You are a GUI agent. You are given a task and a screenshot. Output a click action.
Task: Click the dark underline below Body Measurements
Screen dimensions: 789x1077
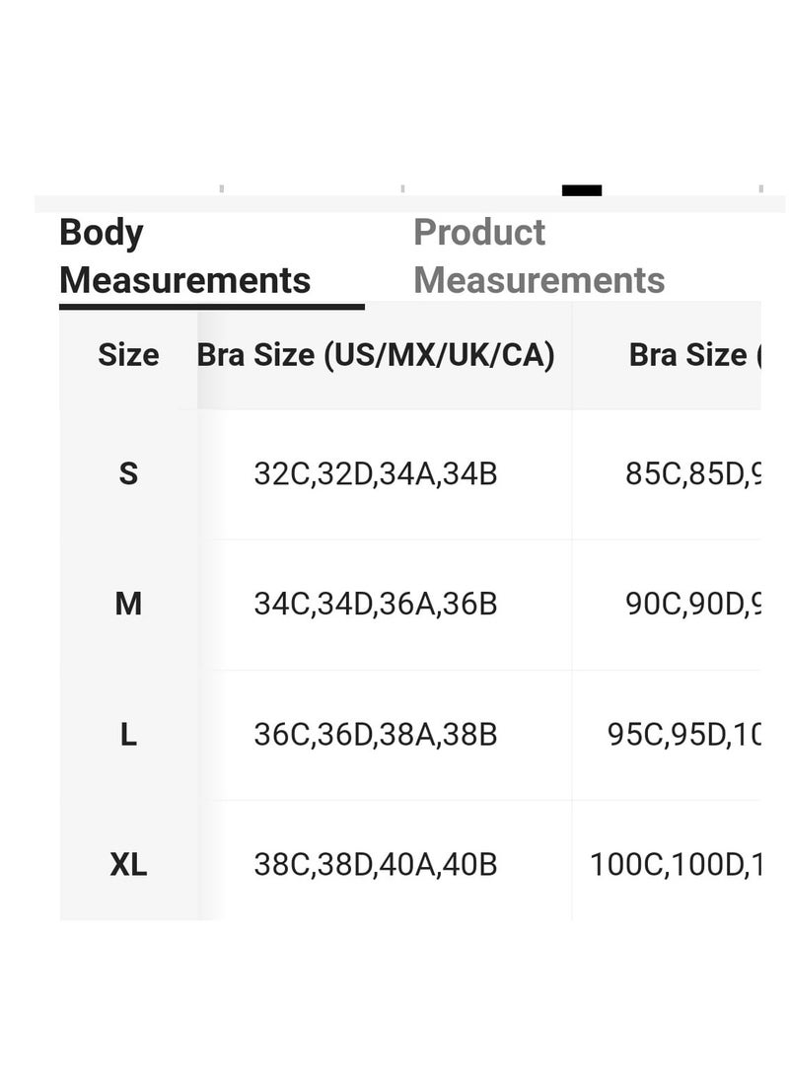coord(211,307)
